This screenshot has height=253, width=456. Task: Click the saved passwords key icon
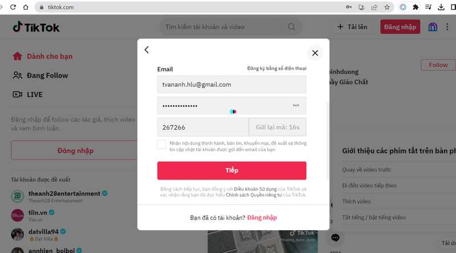348,7
